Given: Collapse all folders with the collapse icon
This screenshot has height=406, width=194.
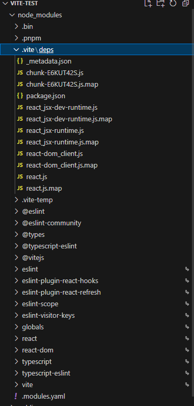Looking at the screenshot, I should 186,3.
